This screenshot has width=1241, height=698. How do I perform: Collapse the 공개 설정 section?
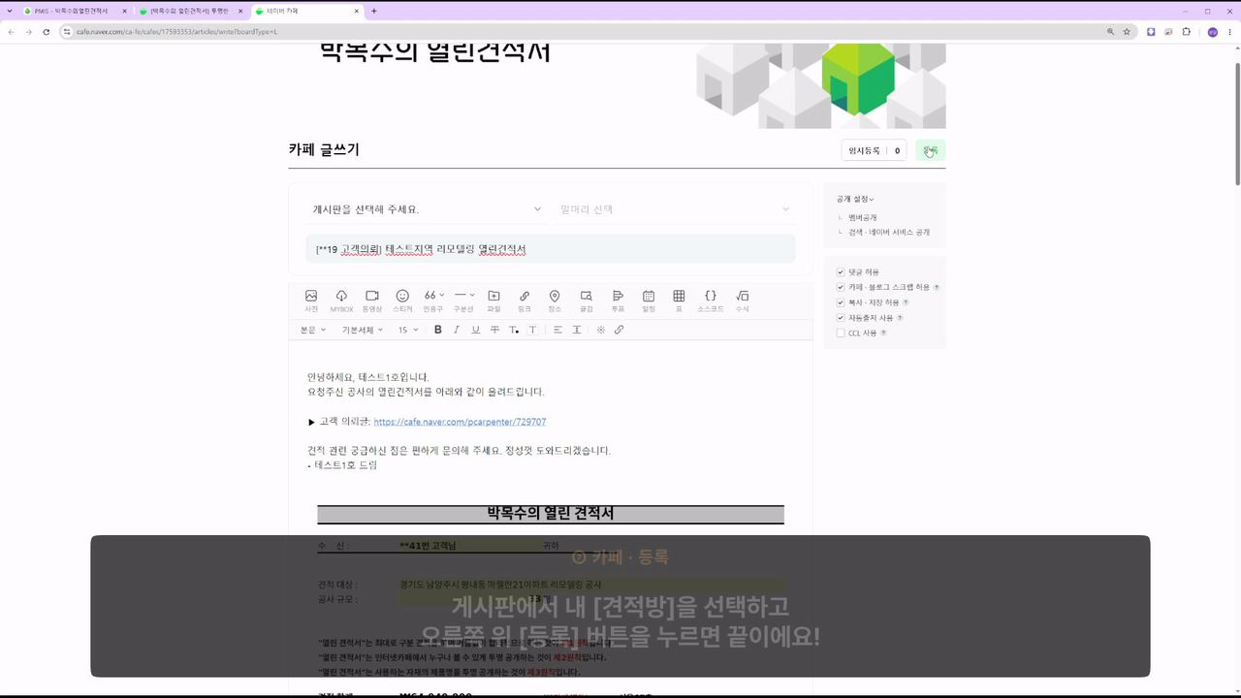pos(855,199)
